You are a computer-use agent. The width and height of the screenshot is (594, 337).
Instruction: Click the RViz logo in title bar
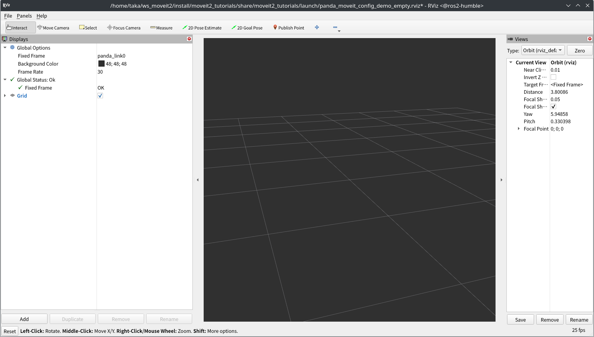click(6, 5)
